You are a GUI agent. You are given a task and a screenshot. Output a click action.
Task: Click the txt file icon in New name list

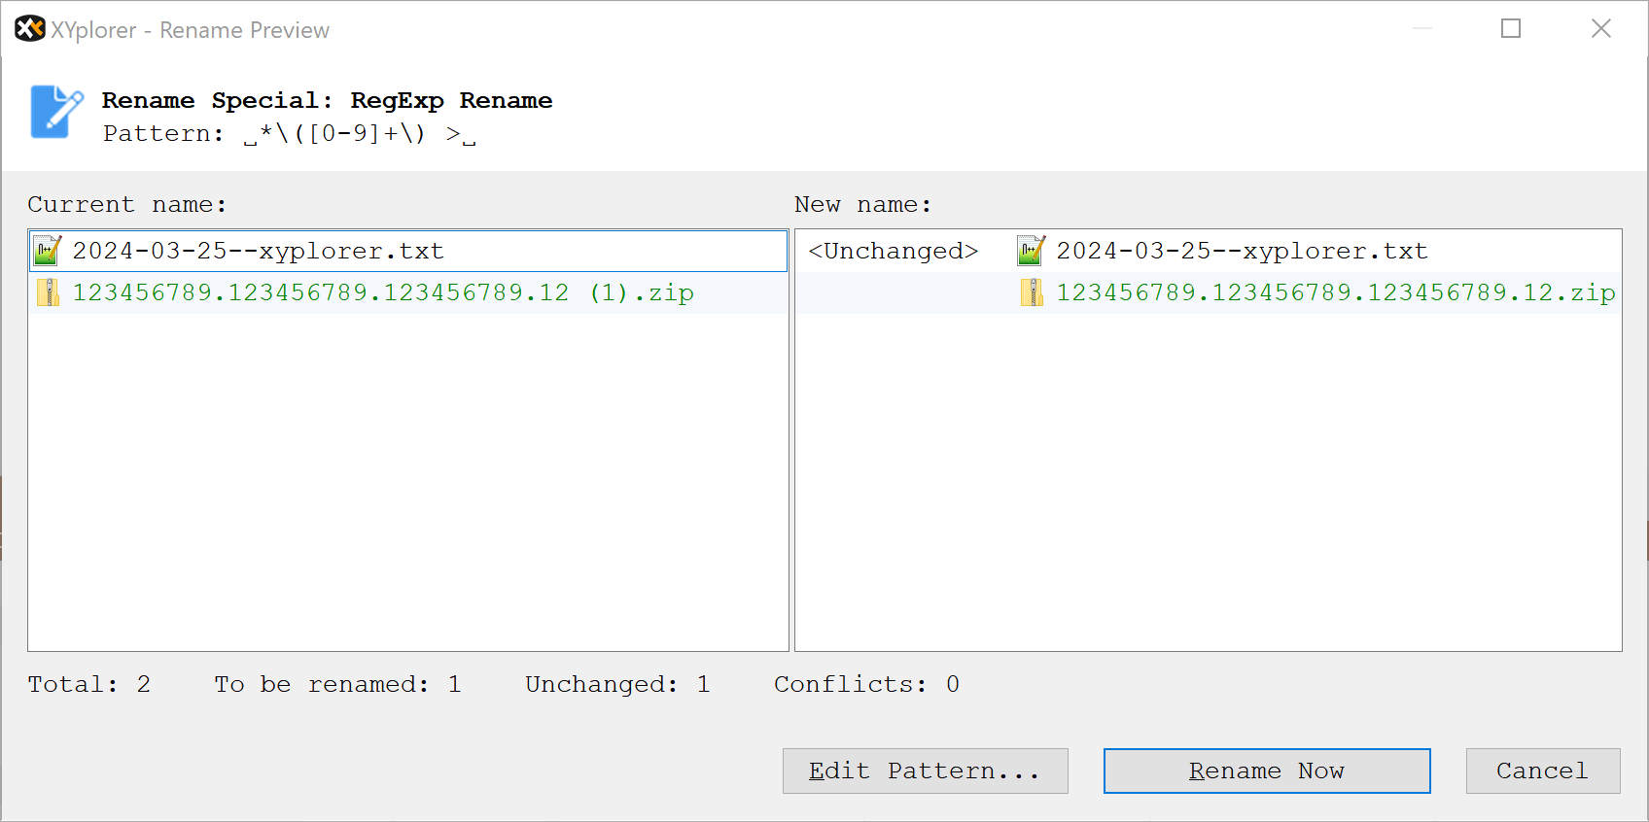1032,251
